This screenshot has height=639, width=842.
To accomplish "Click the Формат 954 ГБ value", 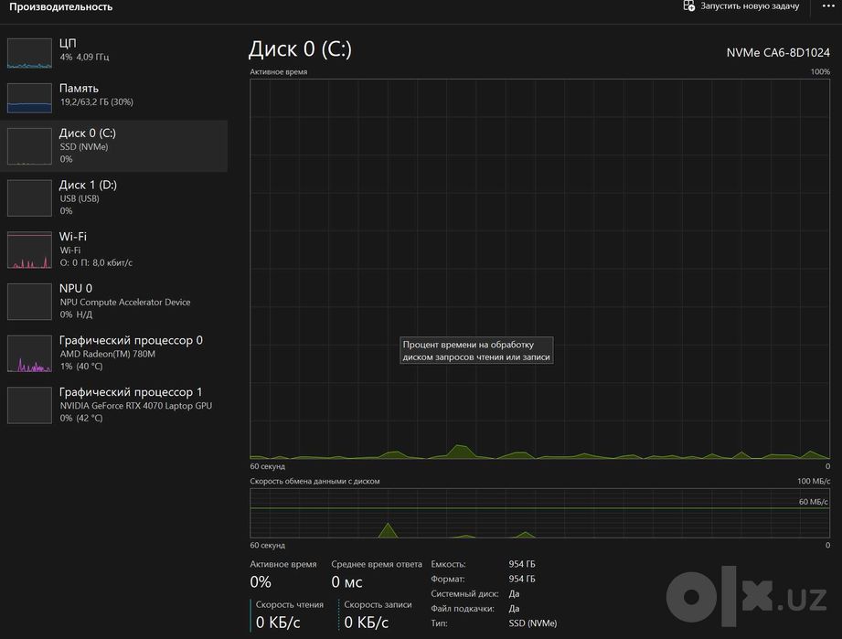I will click(x=522, y=579).
